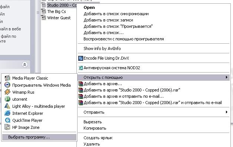Image resolution: width=233 pixels, height=147 pixels.
Task: Click bold Open menu entry
Action: (89, 7)
